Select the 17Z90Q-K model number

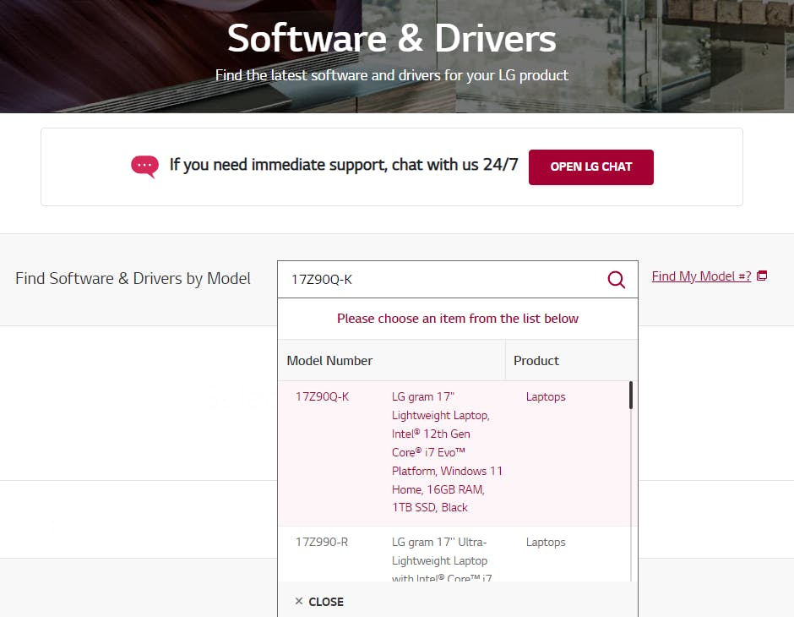point(322,396)
